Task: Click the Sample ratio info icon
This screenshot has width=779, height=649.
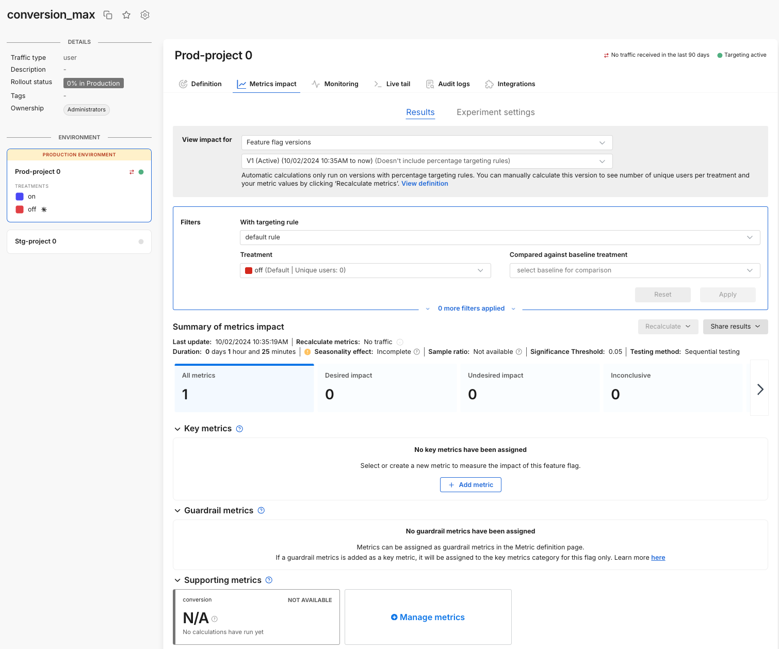Action: (x=519, y=352)
